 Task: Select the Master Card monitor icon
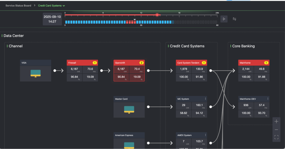(129, 110)
